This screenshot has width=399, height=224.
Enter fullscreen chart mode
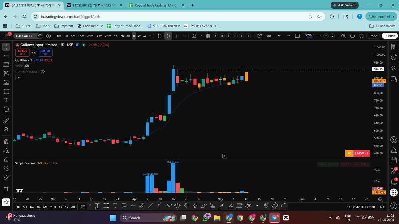[361, 36]
